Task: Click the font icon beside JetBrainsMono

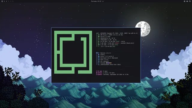Action: click(x=99, y=64)
